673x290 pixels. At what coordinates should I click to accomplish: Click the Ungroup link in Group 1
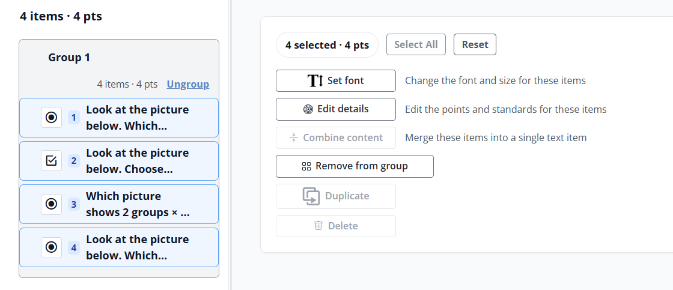point(188,84)
